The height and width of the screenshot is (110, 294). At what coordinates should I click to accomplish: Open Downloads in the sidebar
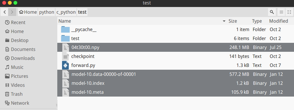click(20, 58)
